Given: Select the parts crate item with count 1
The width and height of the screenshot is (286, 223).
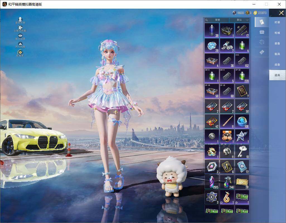Looking at the screenshot, I should tap(227, 30).
